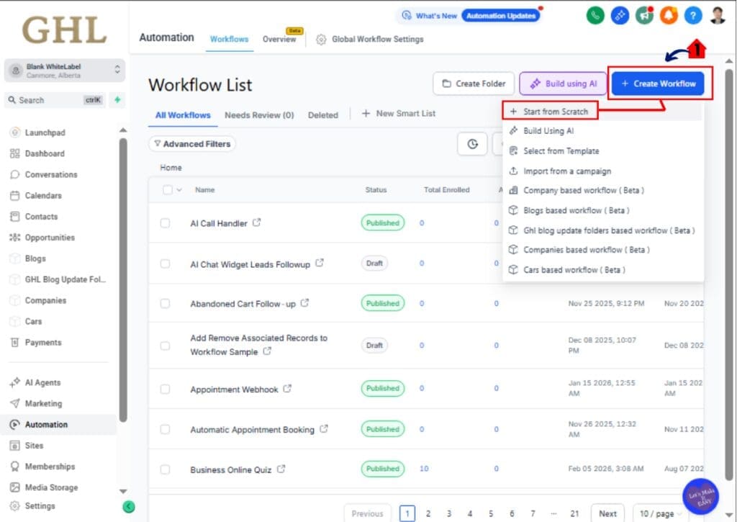This screenshot has width=737, height=522.
Task: Tick the select-all checkbox in table header
Action: (167, 190)
